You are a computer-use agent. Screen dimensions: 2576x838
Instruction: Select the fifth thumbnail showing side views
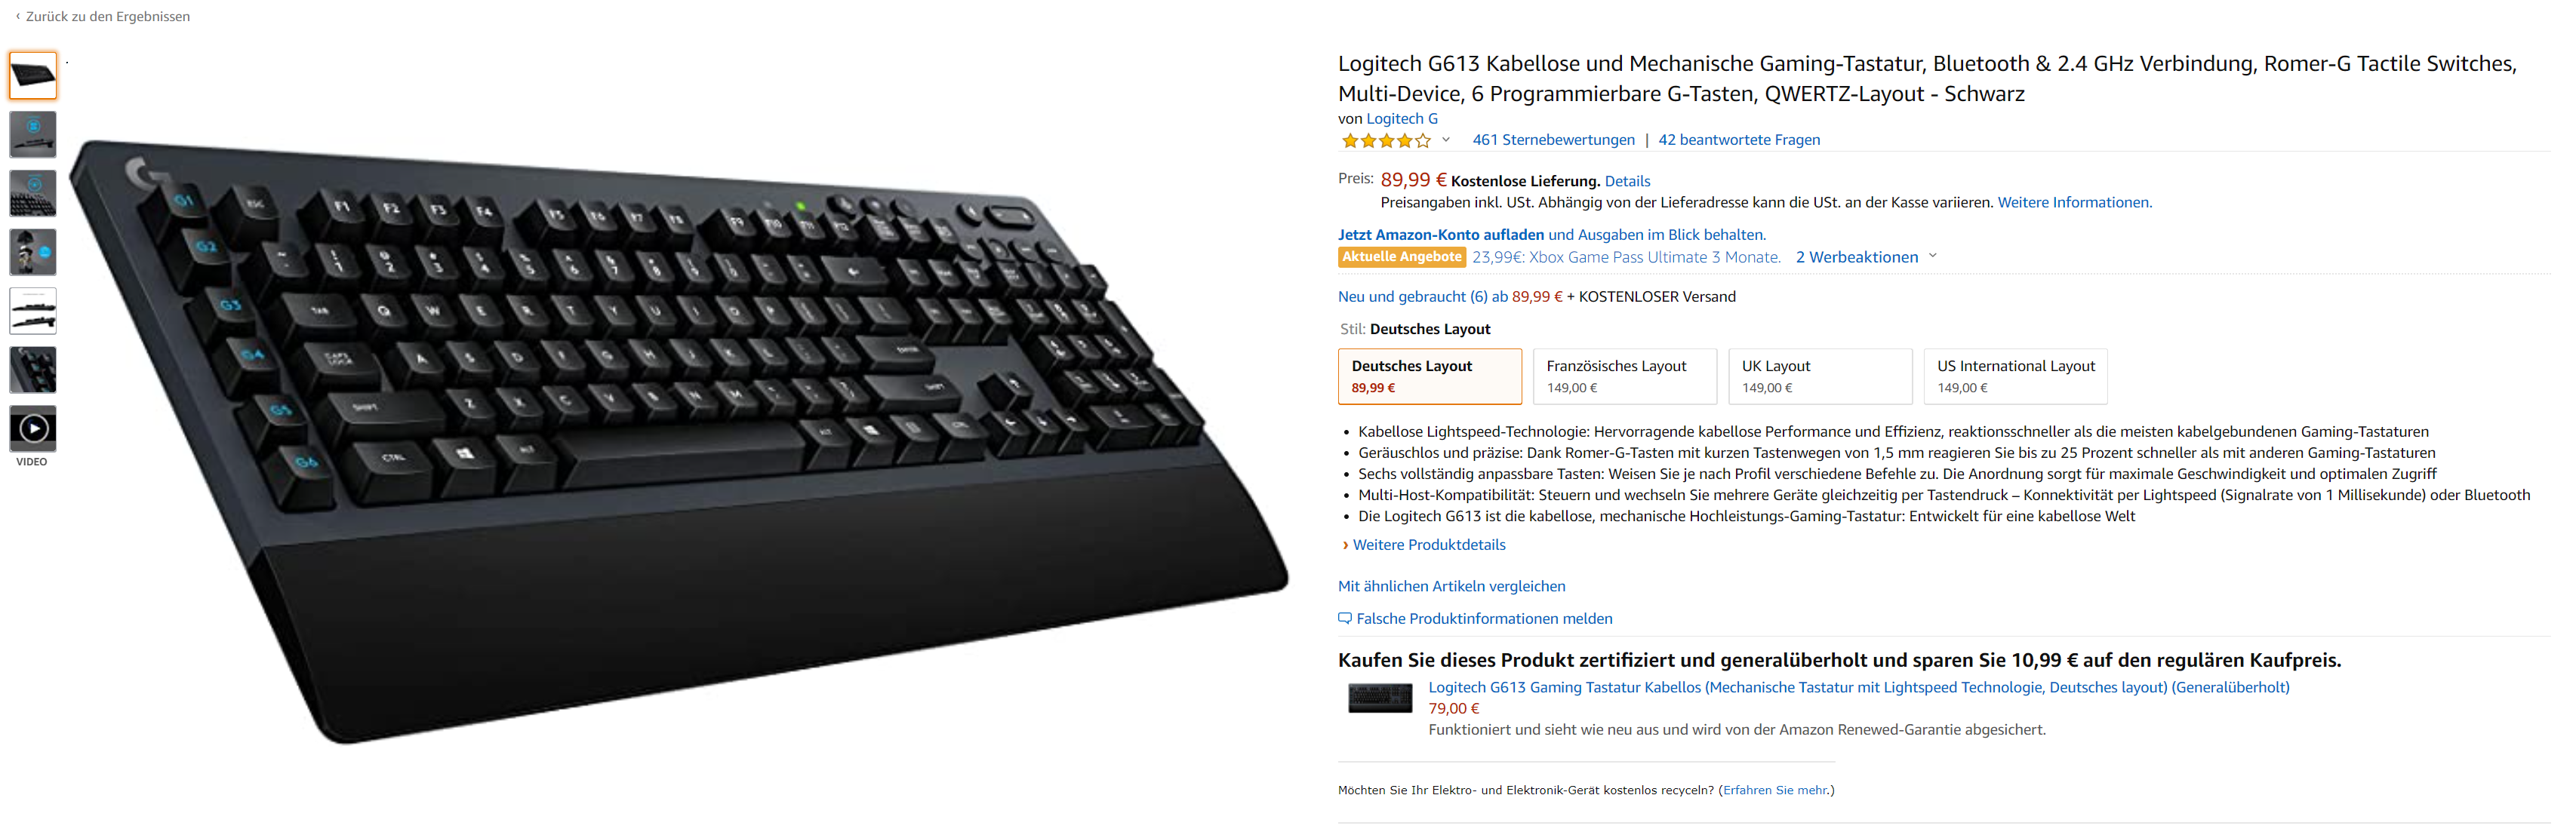33,311
